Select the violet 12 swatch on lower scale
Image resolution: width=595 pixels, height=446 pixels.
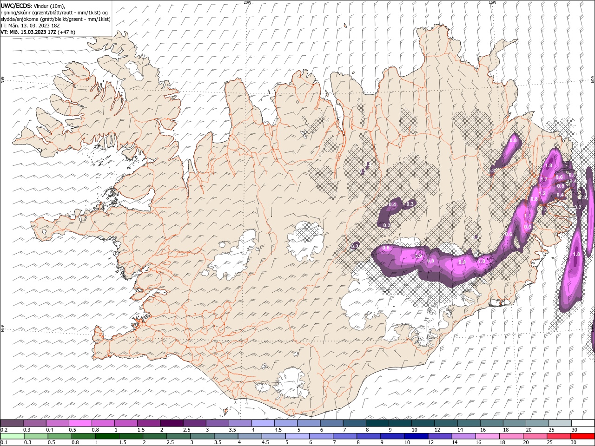coord(440,436)
